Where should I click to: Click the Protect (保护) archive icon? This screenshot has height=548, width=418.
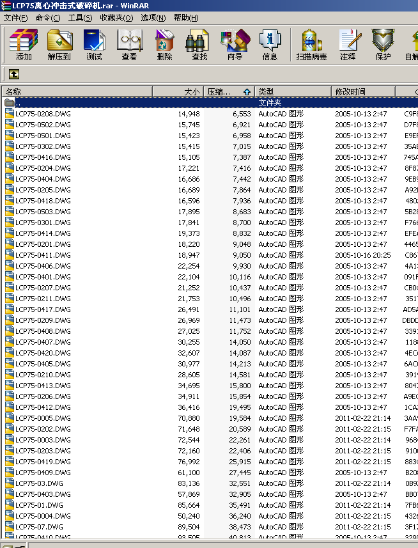coord(383,45)
